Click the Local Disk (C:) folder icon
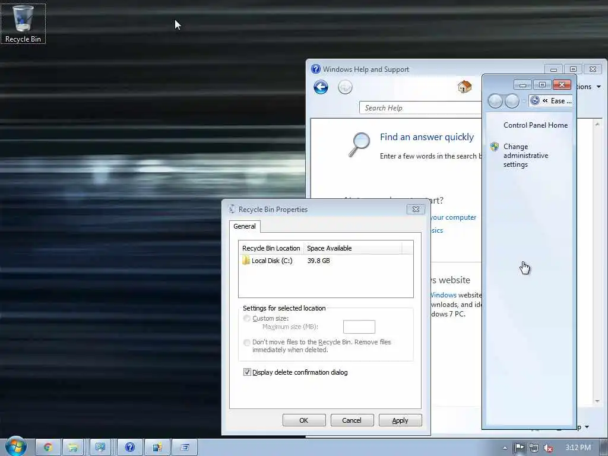608x456 pixels. pos(246,260)
